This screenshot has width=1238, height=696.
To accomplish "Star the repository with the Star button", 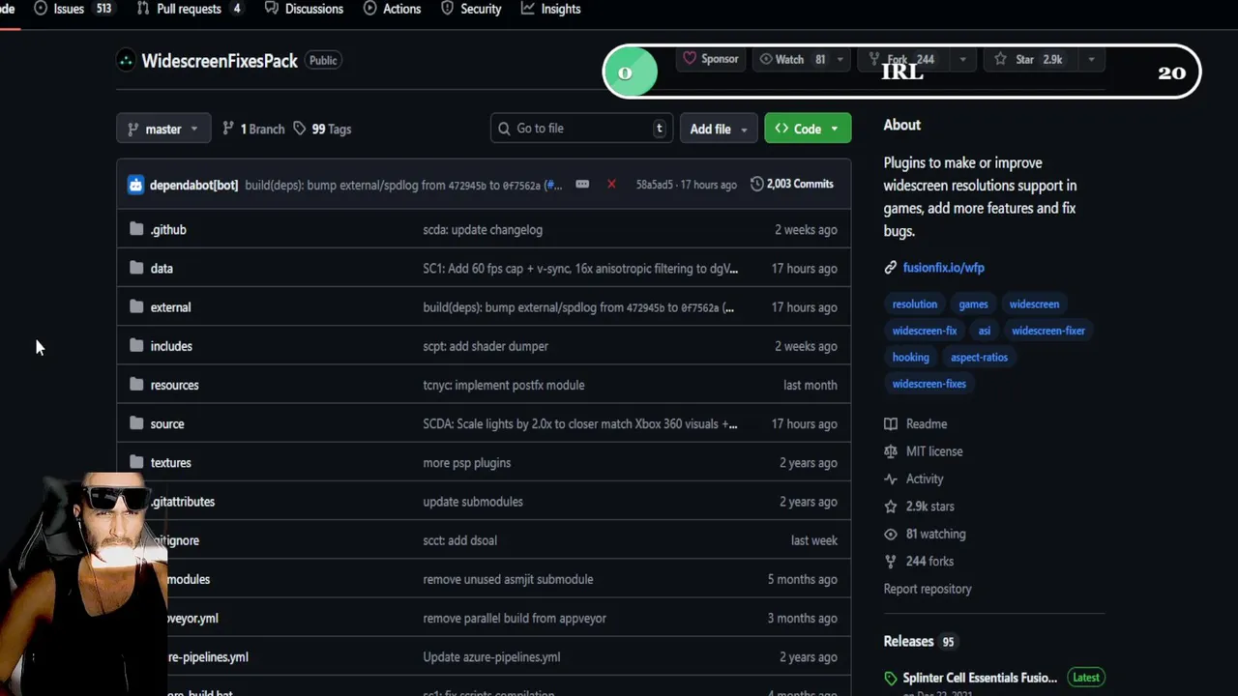I will (x=1028, y=59).
